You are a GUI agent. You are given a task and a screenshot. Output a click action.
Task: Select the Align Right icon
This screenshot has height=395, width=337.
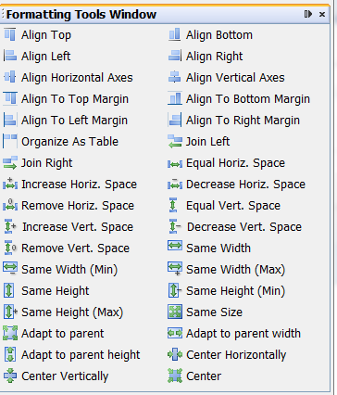175,56
